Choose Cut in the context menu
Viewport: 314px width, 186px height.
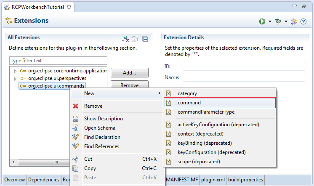pyautogui.click(x=117, y=159)
